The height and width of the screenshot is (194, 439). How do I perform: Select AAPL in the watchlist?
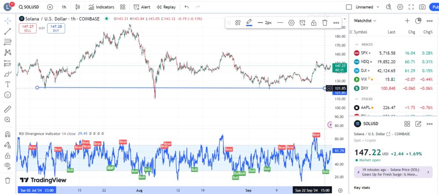394,107
